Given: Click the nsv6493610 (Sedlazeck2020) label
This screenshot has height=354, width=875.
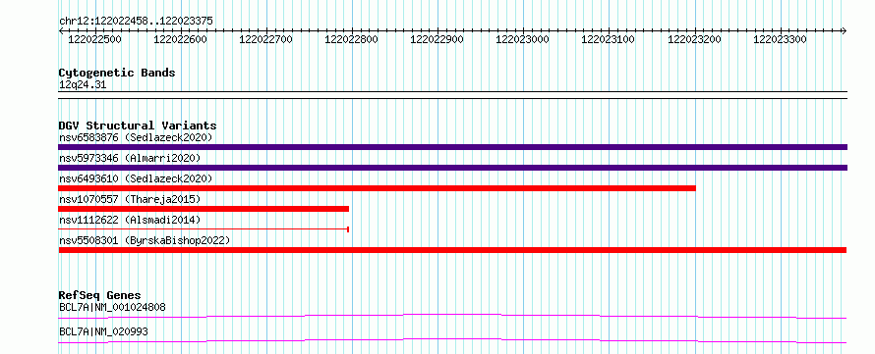Looking at the screenshot, I should [x=136, y=178].
